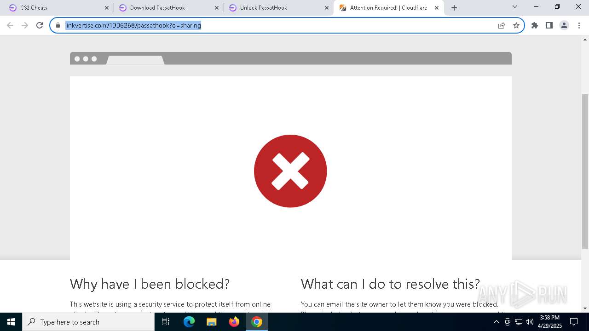
Task: Close the Download PassatHook tab
Action: (x=217, y=8)
